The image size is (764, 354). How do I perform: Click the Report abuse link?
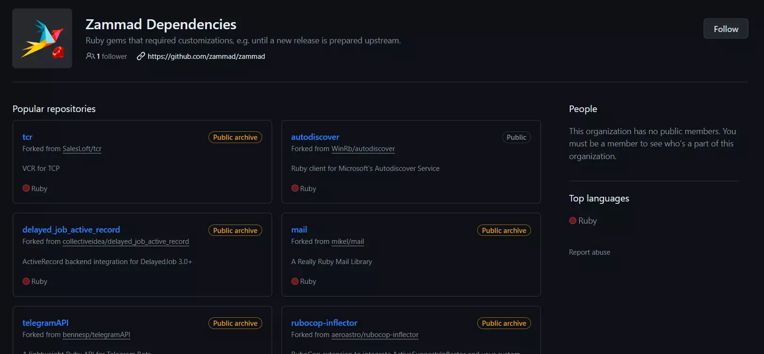pos(589,252)
